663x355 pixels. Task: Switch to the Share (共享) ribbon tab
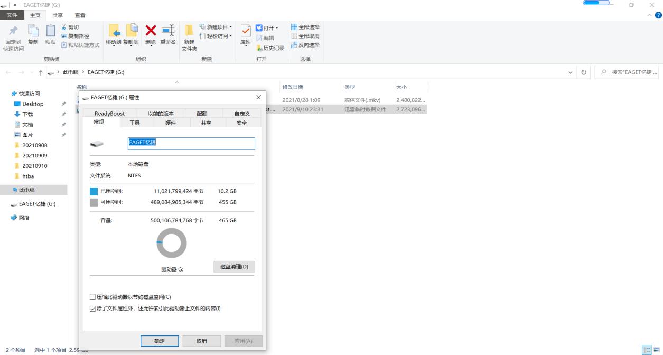(x=58, y=15)
